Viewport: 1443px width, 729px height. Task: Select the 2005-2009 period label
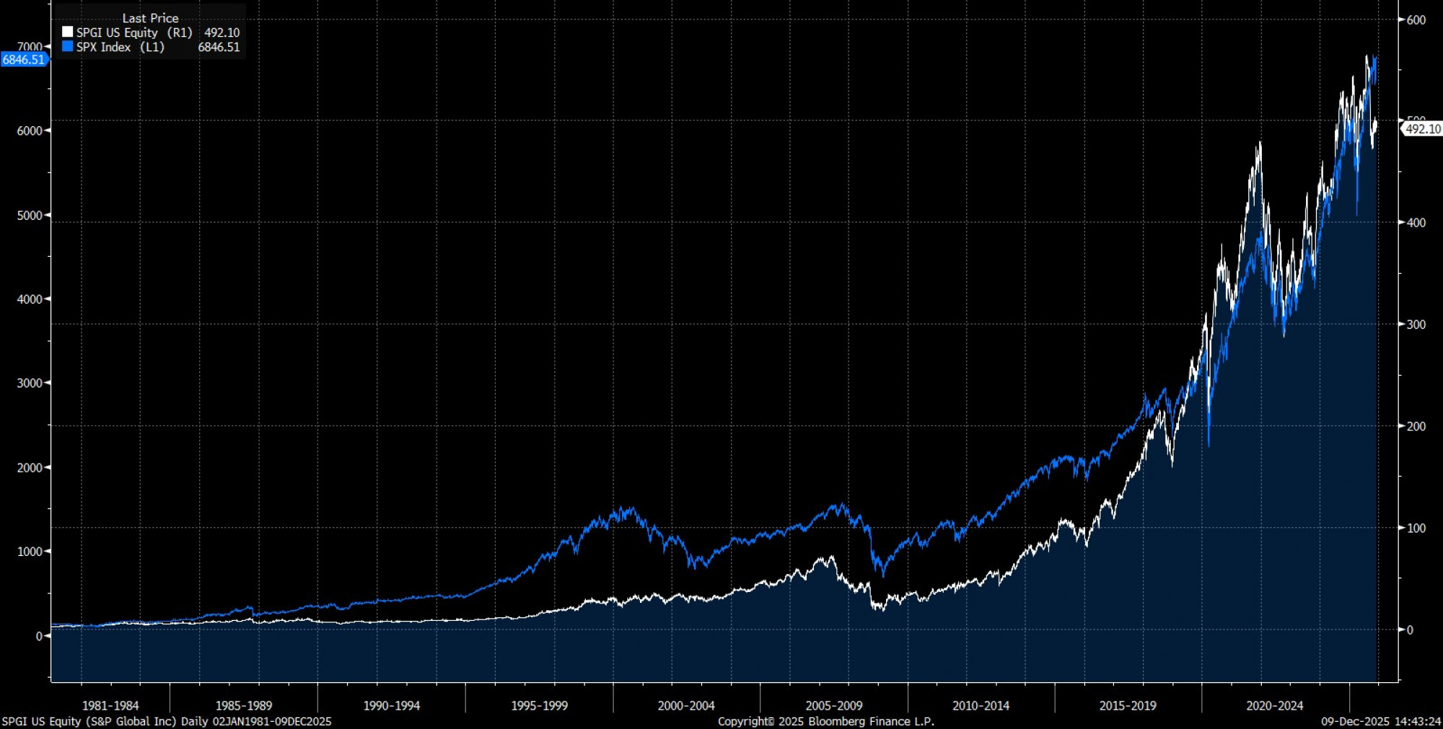pos(834,705)
